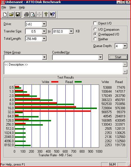Click the 512.0 row label in chart

10,129
